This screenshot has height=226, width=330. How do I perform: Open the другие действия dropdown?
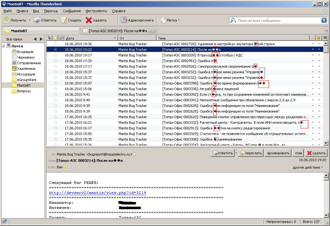pos(308,167)
